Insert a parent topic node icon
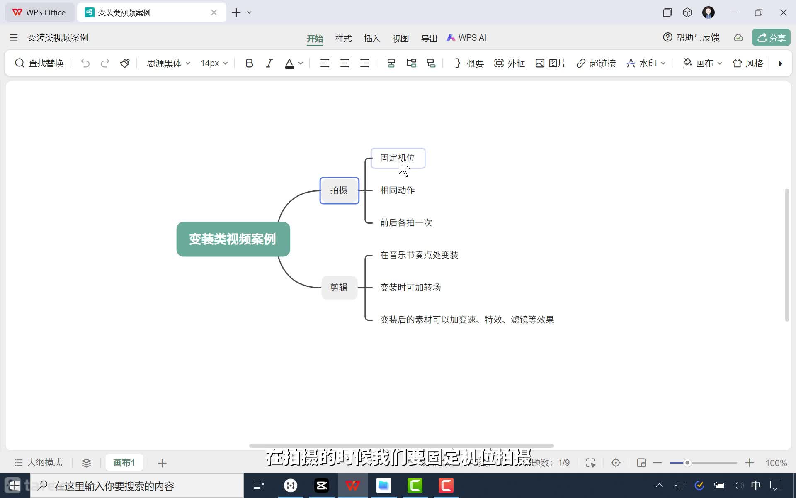This screenshot has height=498, width=796. (431, 63)
